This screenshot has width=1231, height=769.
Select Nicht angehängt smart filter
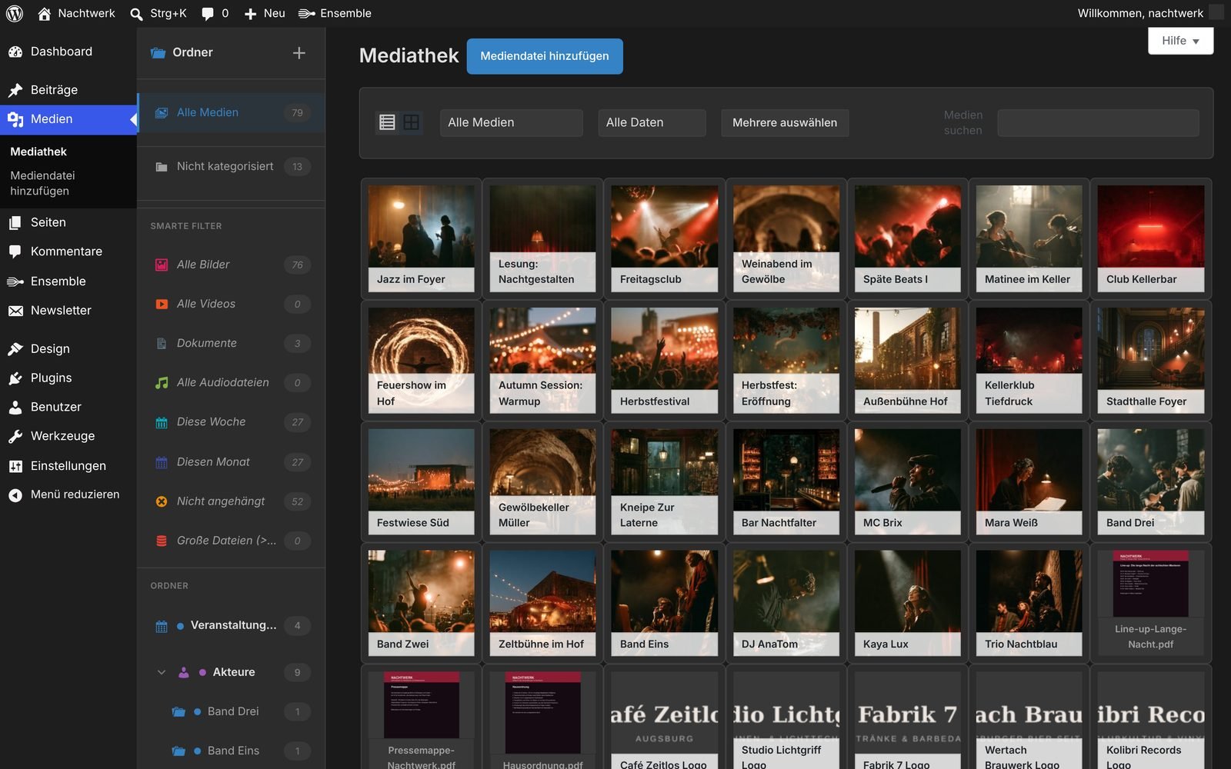[x=231, y=501]
